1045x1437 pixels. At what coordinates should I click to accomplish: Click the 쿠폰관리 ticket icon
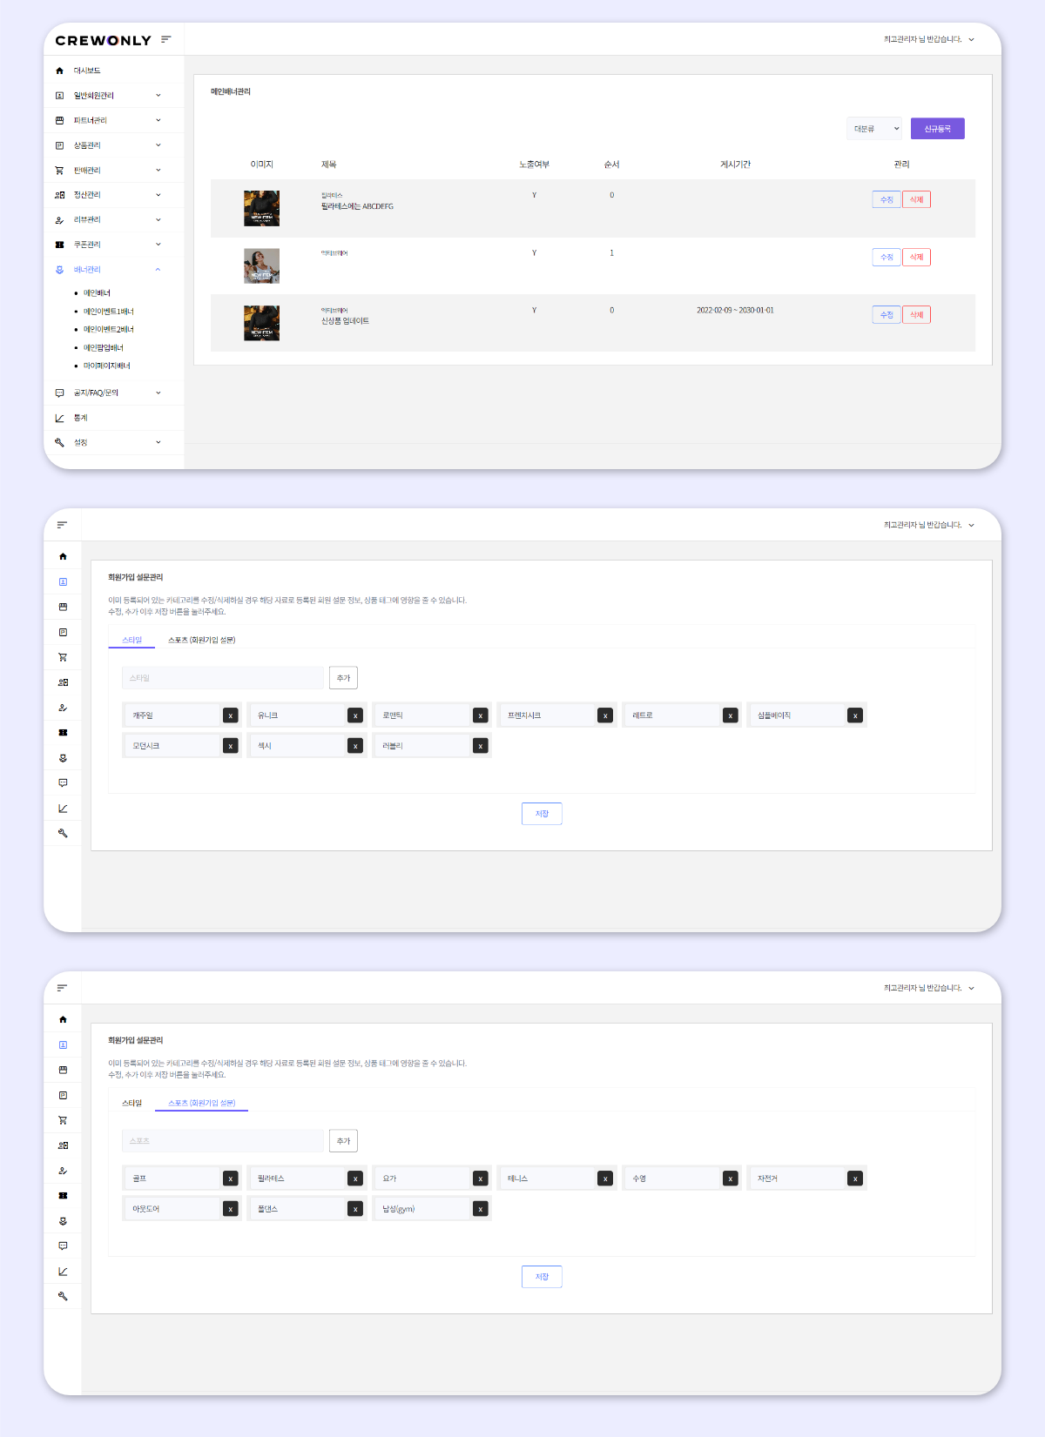[x=59, y=245]
